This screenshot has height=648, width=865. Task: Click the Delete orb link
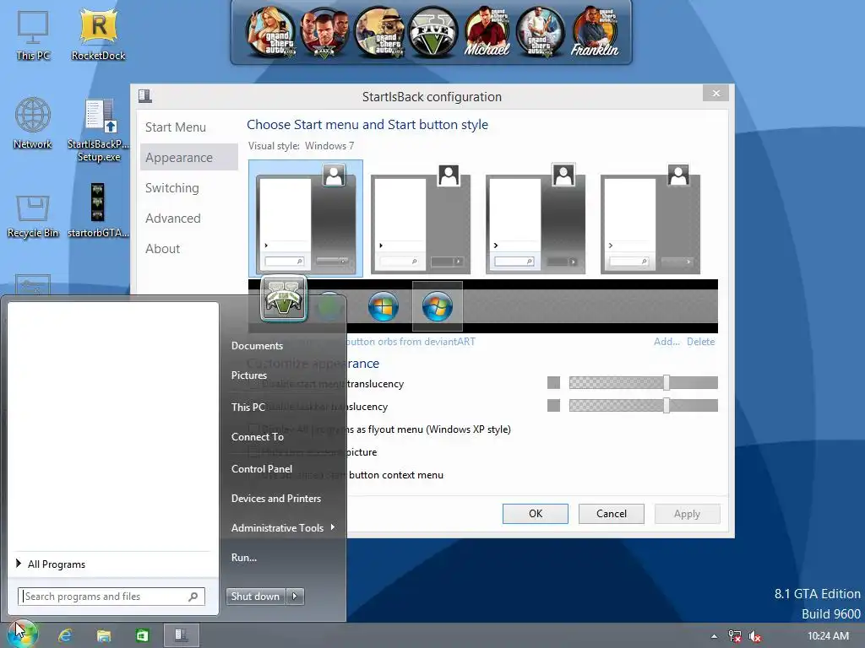pos(700,342)
